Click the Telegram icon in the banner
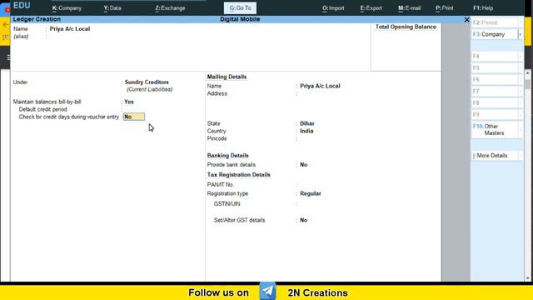This screenshot has height=300, width=533. click(267, 291)
